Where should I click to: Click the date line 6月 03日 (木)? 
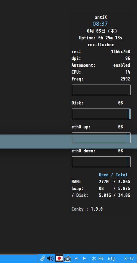point(102,31)
